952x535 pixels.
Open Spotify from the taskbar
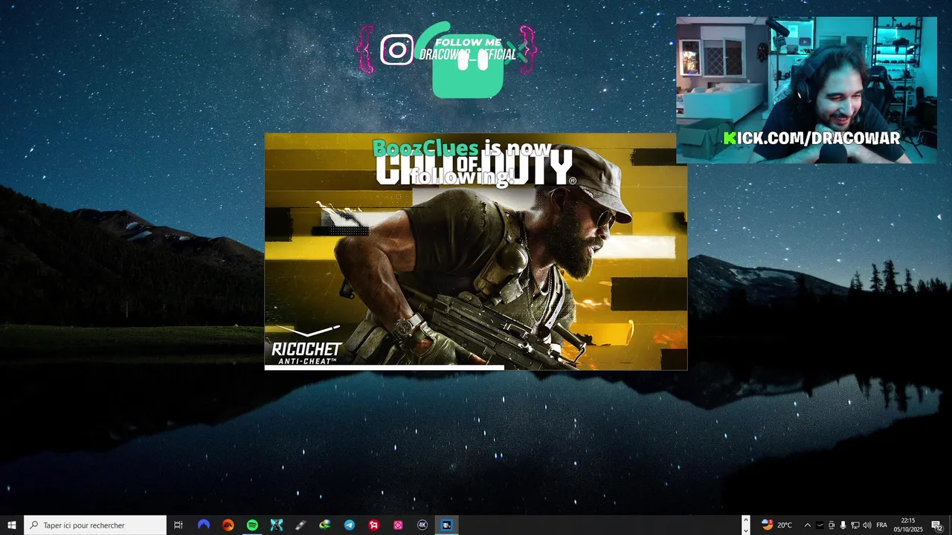pos(252,525)
